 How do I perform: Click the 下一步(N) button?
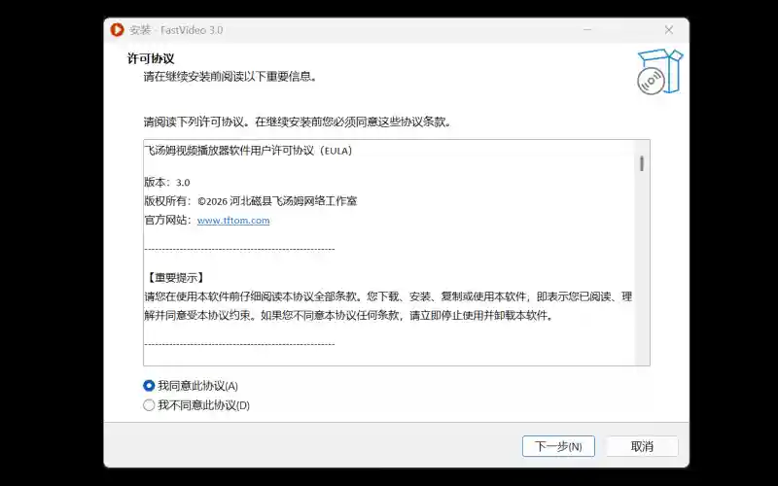(x=558, y=446)
